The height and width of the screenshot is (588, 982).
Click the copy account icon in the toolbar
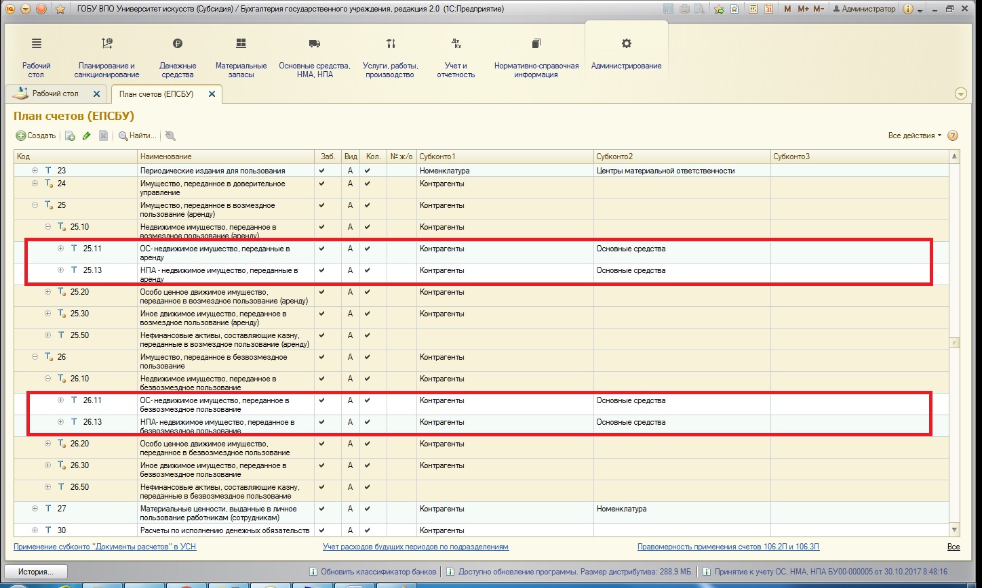point(70,135)
